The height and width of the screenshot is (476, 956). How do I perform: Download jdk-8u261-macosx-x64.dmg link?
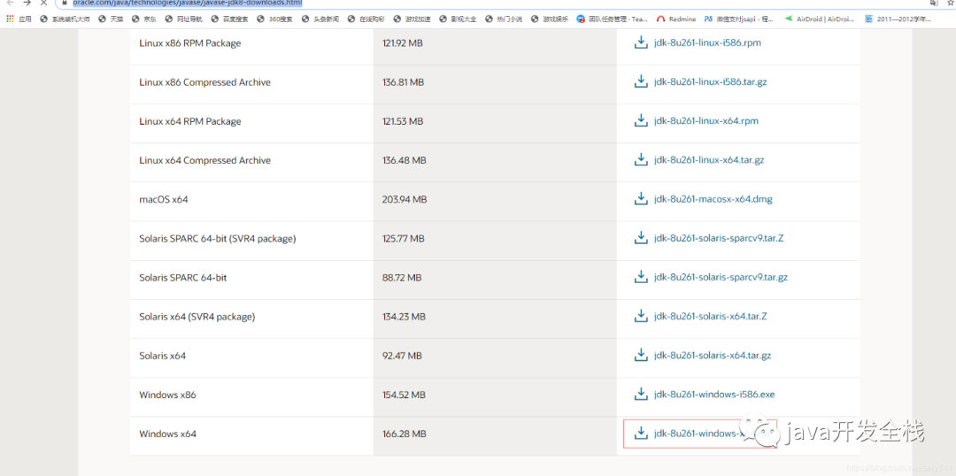pyautogui.click(x=713, y=199)
